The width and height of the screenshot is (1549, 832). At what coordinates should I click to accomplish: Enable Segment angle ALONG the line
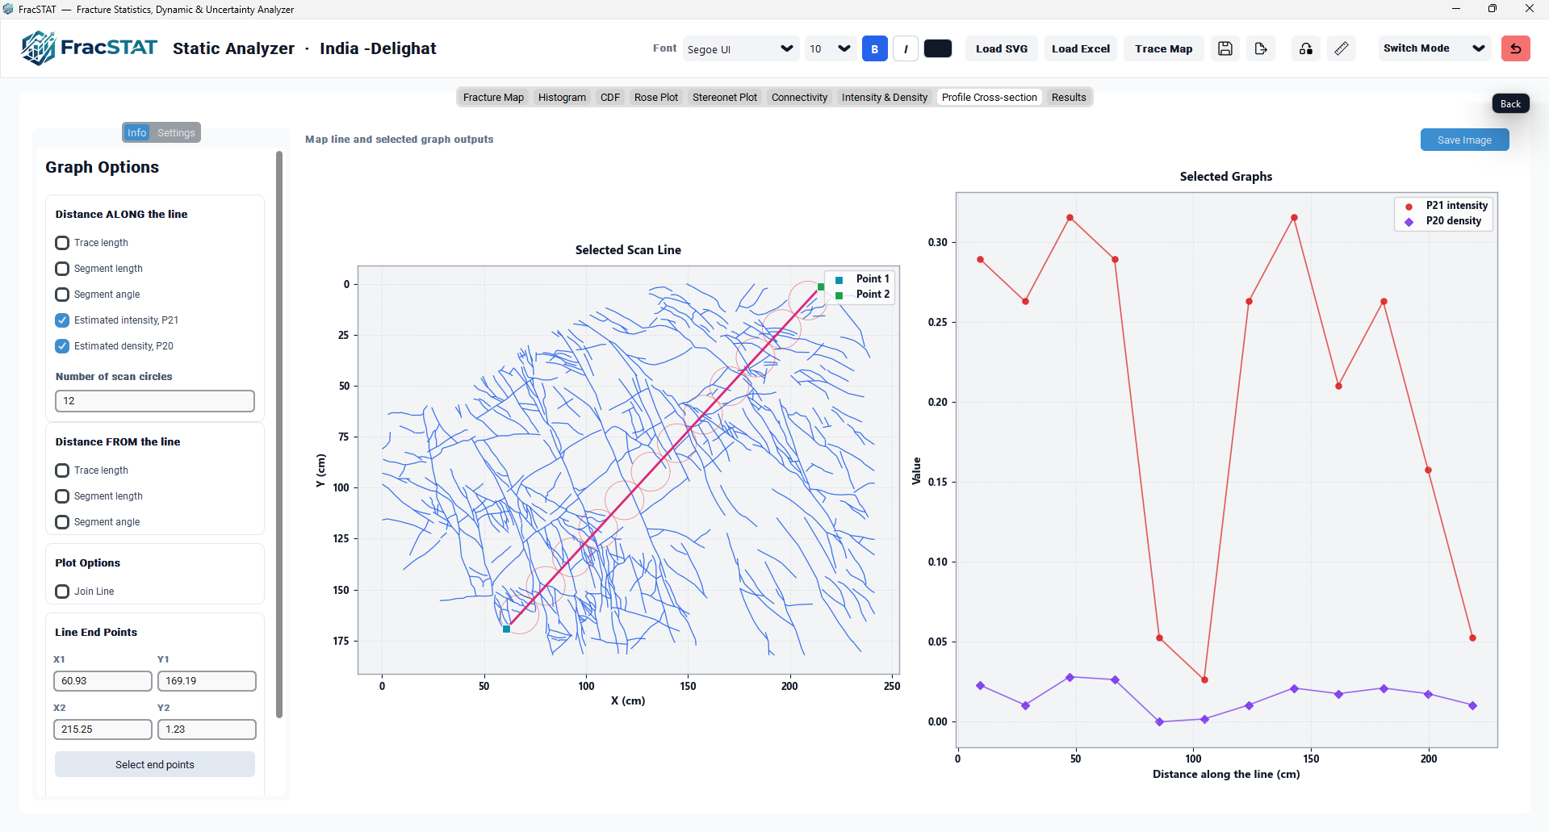(x=62, y=295)
